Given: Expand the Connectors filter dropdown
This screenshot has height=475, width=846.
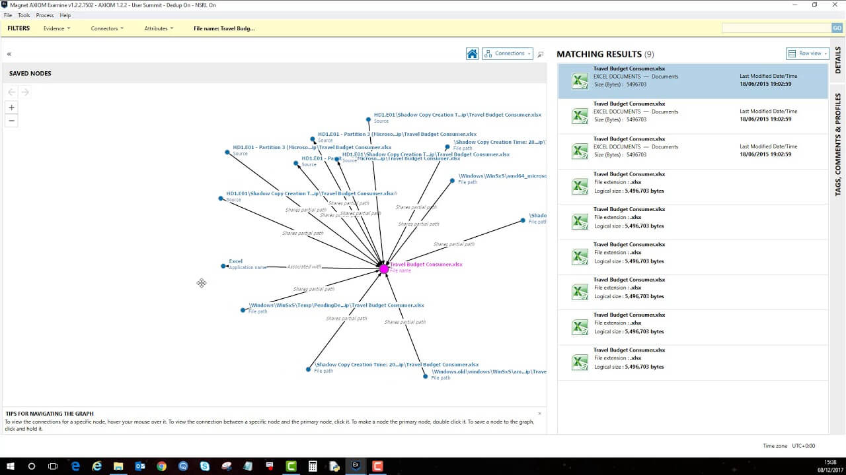Looking at the screenshot, I should 107,28.
